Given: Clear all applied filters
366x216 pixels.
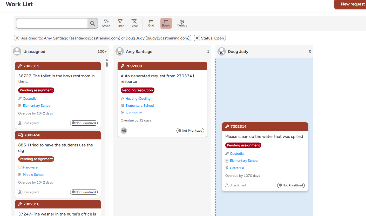Looking at the screenshot, I should point(134,23).
